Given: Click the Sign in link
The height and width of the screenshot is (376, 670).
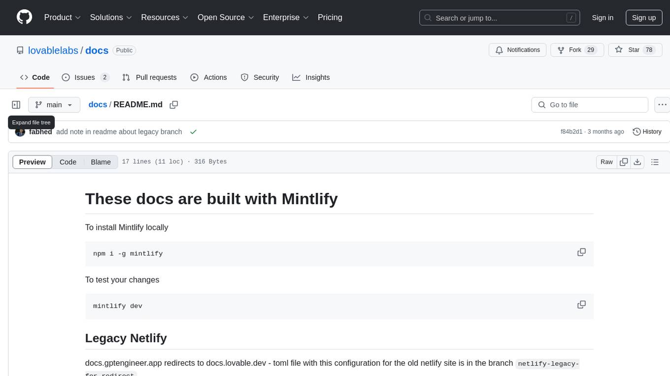Looking at the screenshot, I should click(x=603, y=18).
